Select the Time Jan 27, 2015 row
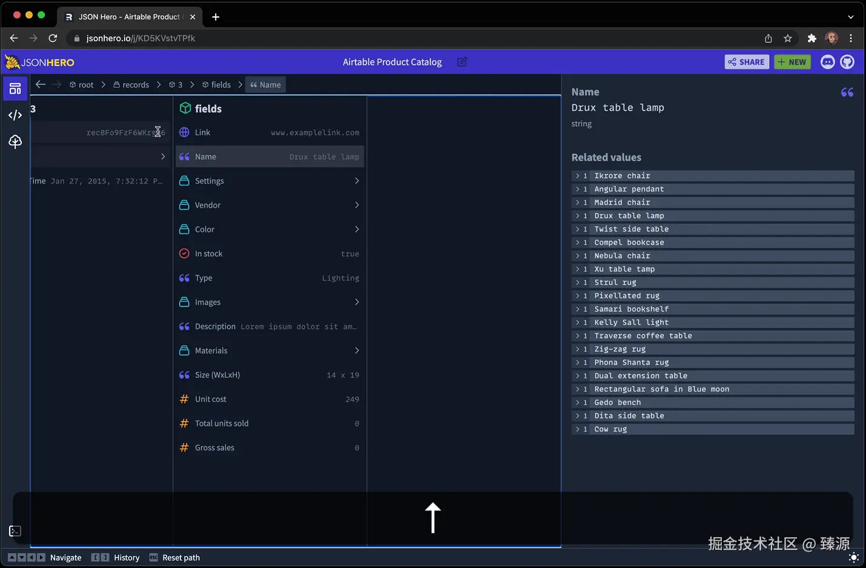 101,181
